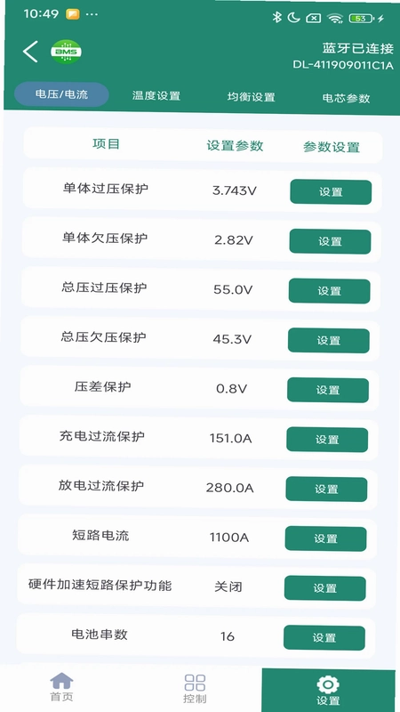This screenshot has width=400, height=712.
Task: Switch to the 均衡设置 tab
Action: [x=251, y=97]
